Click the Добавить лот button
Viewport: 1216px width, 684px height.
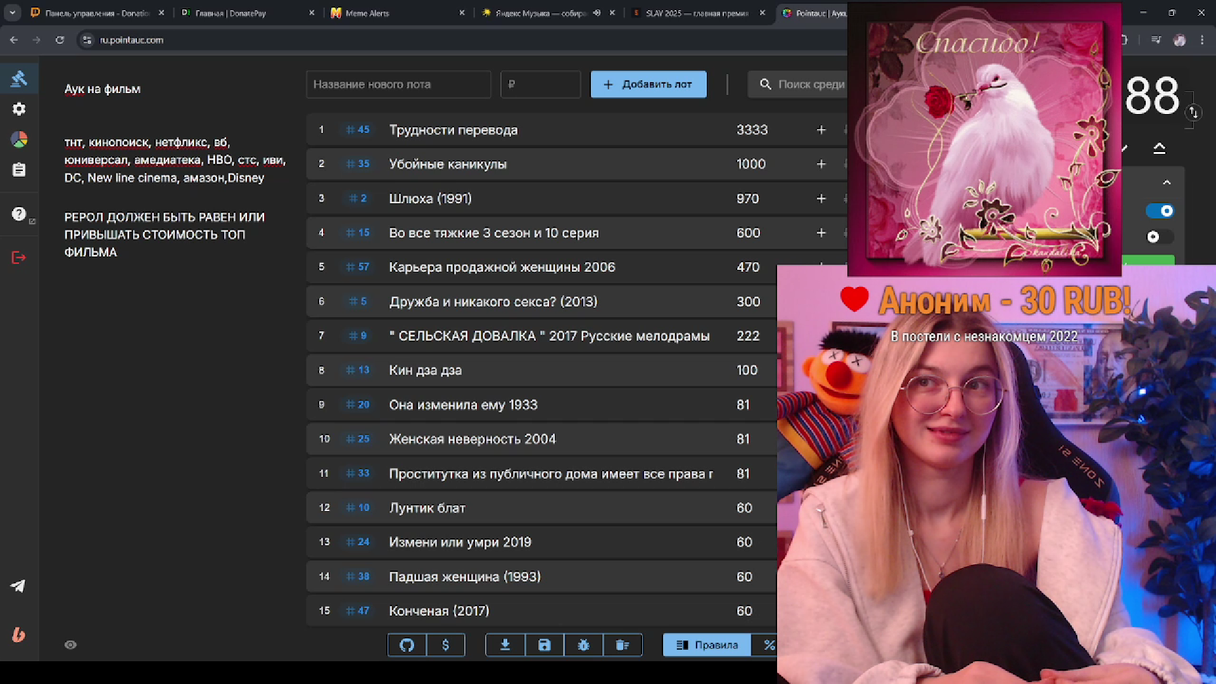point(649,84)
